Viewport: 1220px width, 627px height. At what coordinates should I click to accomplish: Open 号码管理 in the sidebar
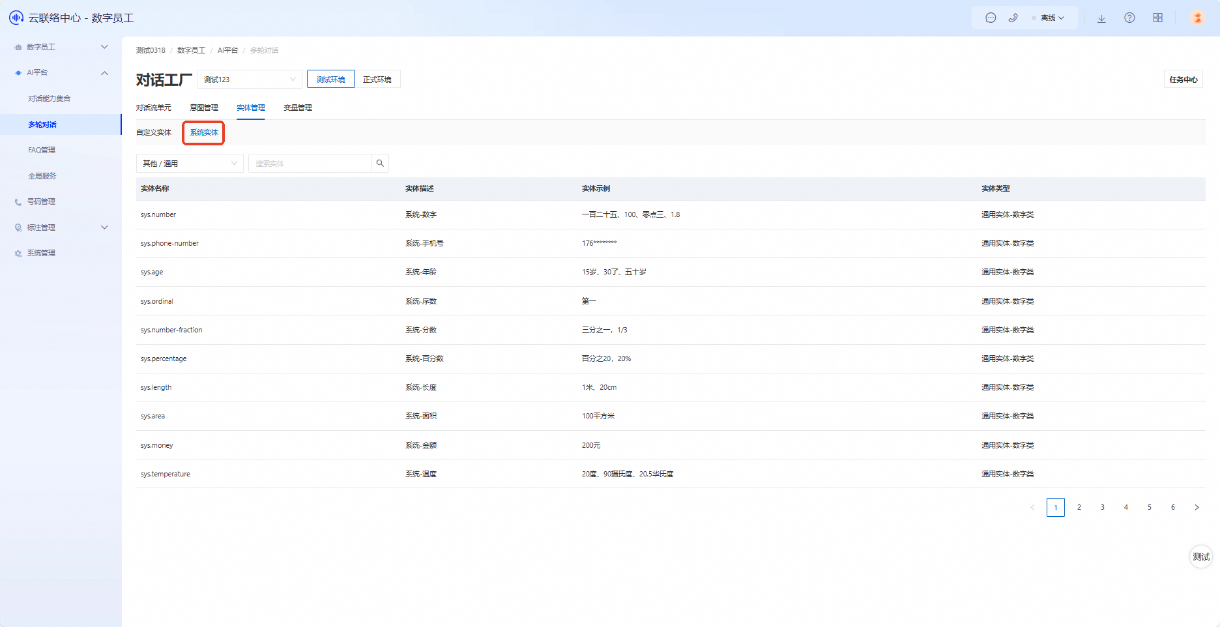tap(41, 201)
